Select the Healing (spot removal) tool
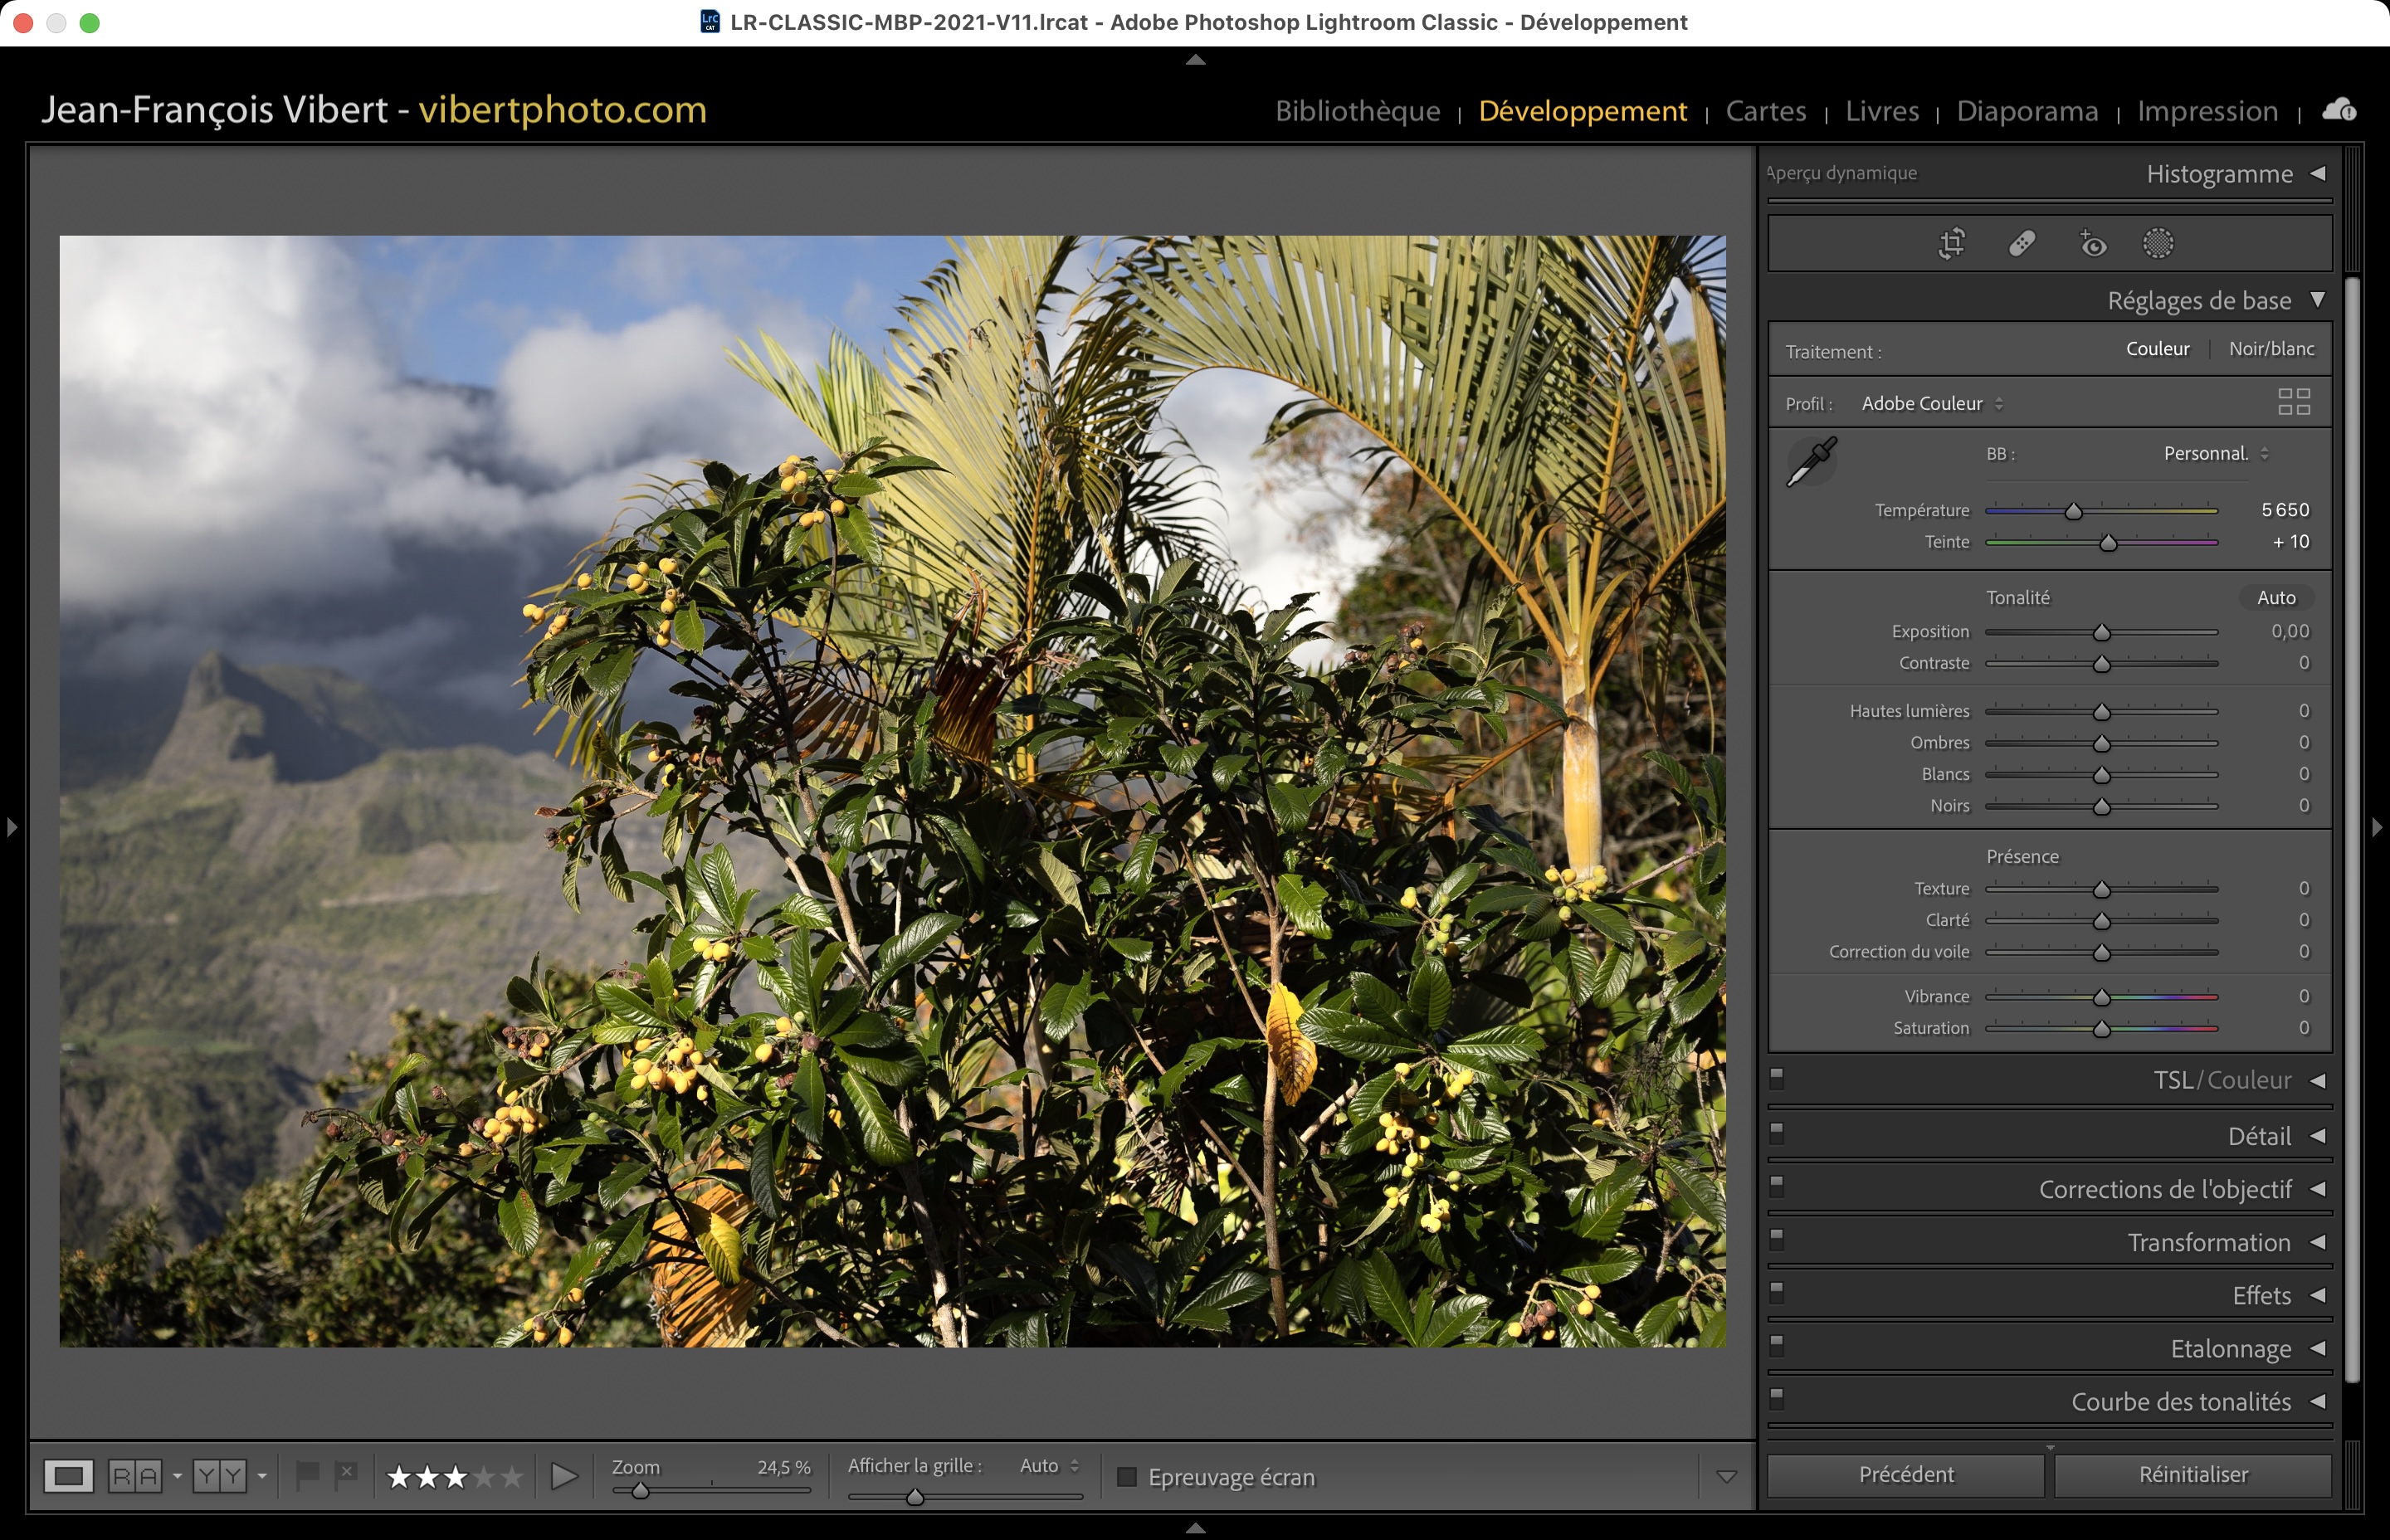2390x1540 pixels. (2022, 243)
